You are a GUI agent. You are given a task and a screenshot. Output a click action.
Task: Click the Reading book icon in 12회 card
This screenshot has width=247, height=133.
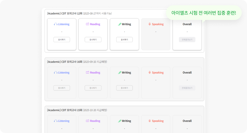87,24
